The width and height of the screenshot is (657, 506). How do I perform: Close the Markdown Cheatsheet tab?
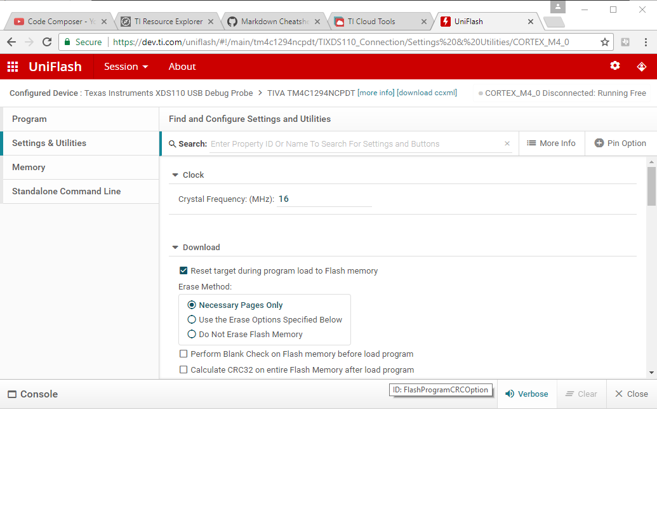click(317, 22)
